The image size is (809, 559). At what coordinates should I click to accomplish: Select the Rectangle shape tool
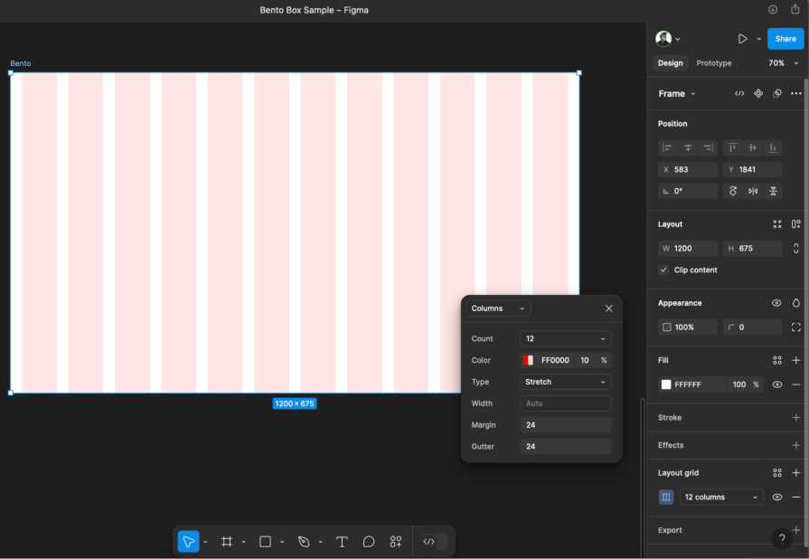tap(264, 541)
